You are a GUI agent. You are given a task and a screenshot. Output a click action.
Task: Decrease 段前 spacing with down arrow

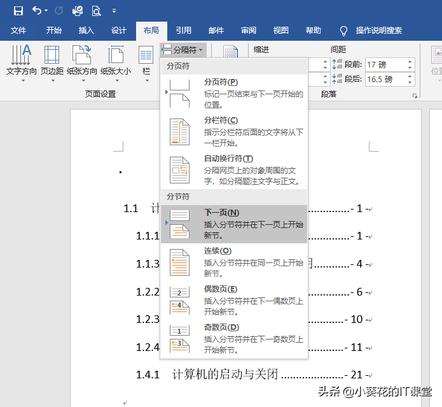[410, 68]
